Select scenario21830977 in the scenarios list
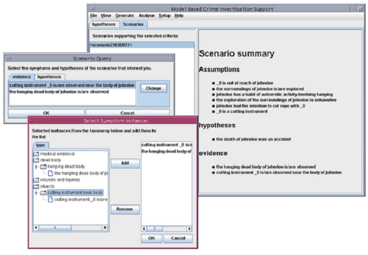 click(x=143, y=45)
